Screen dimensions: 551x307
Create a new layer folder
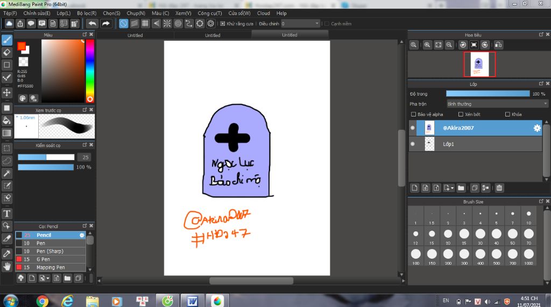(461, 188)
